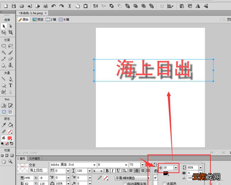The width and height of the screenshot is (231, 185).
Task: Select the Rubber Stamp tool
Action: (10, 65)
